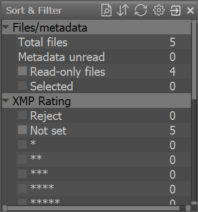The height and width of the screenshot is (212, 198).
Task: Toggle the Read-only files checkbox
Action: (22, 71)
